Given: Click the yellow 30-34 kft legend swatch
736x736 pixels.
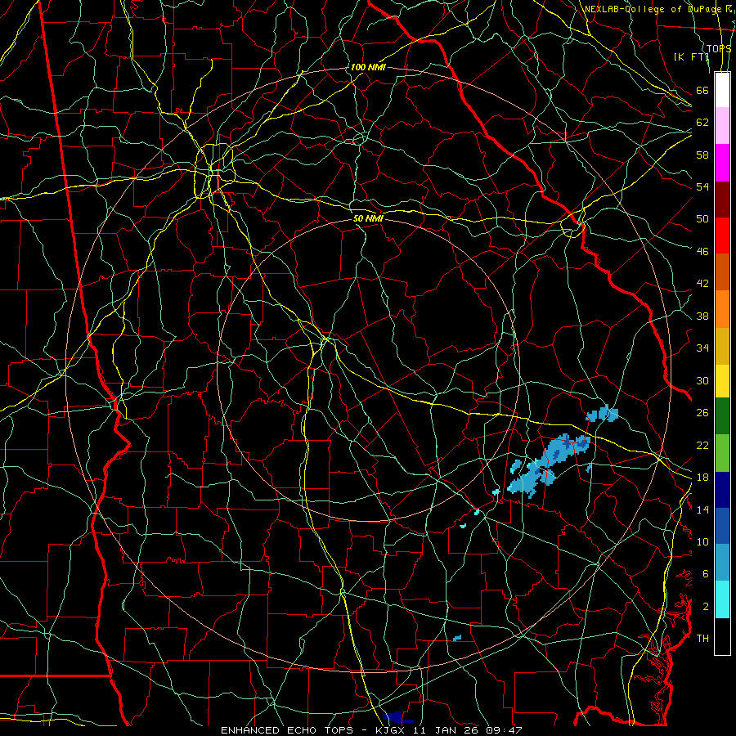Looking at the screenshot, I should tap(722, 381).
